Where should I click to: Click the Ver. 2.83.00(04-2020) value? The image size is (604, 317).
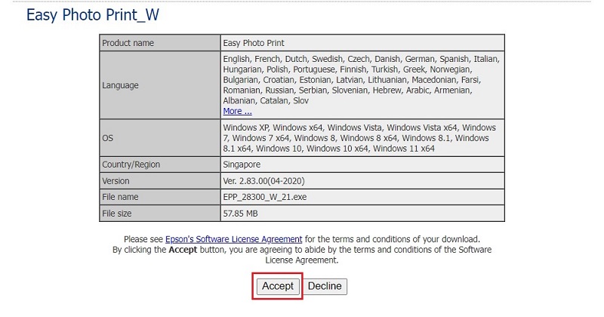pos(263,181)
